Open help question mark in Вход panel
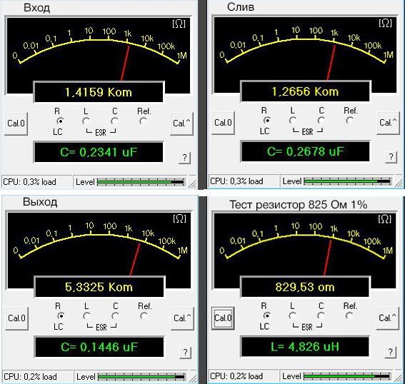The width and height of the screenshot is (405, 384). coord(185,158)
